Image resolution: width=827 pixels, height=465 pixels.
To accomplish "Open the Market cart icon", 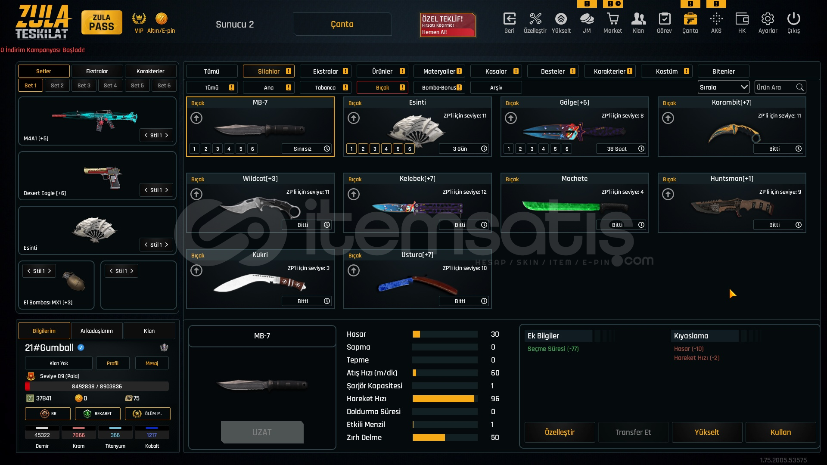I will pos(612,19).
